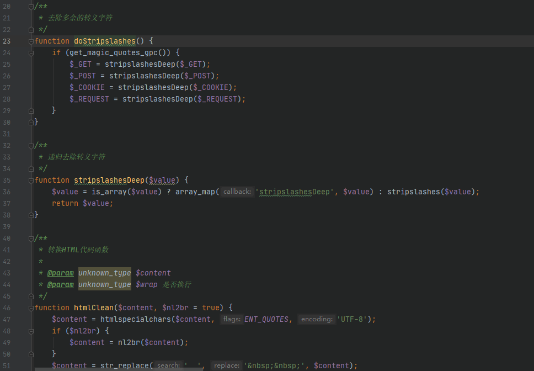534x371 pixels.
Task: Click $nl2br = true parameter
Action: (x=191, y=308)
